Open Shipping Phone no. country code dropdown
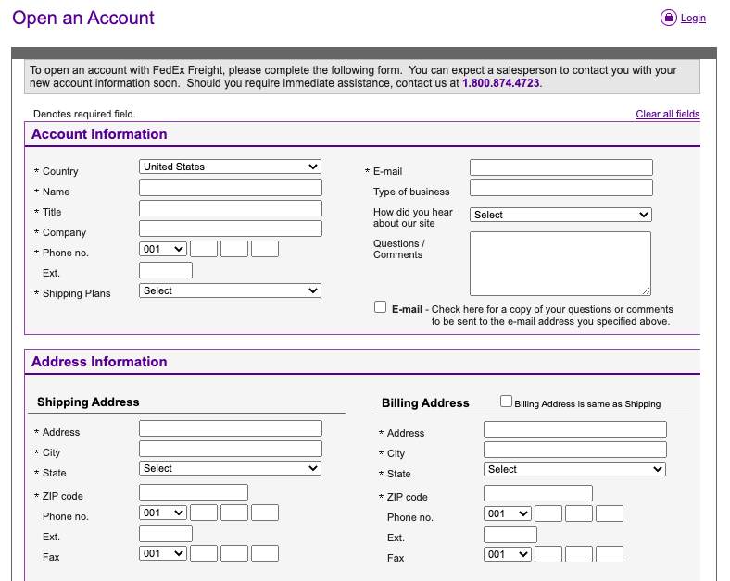Viewport: 730px width, 581px height. click(x=163, y=513)
